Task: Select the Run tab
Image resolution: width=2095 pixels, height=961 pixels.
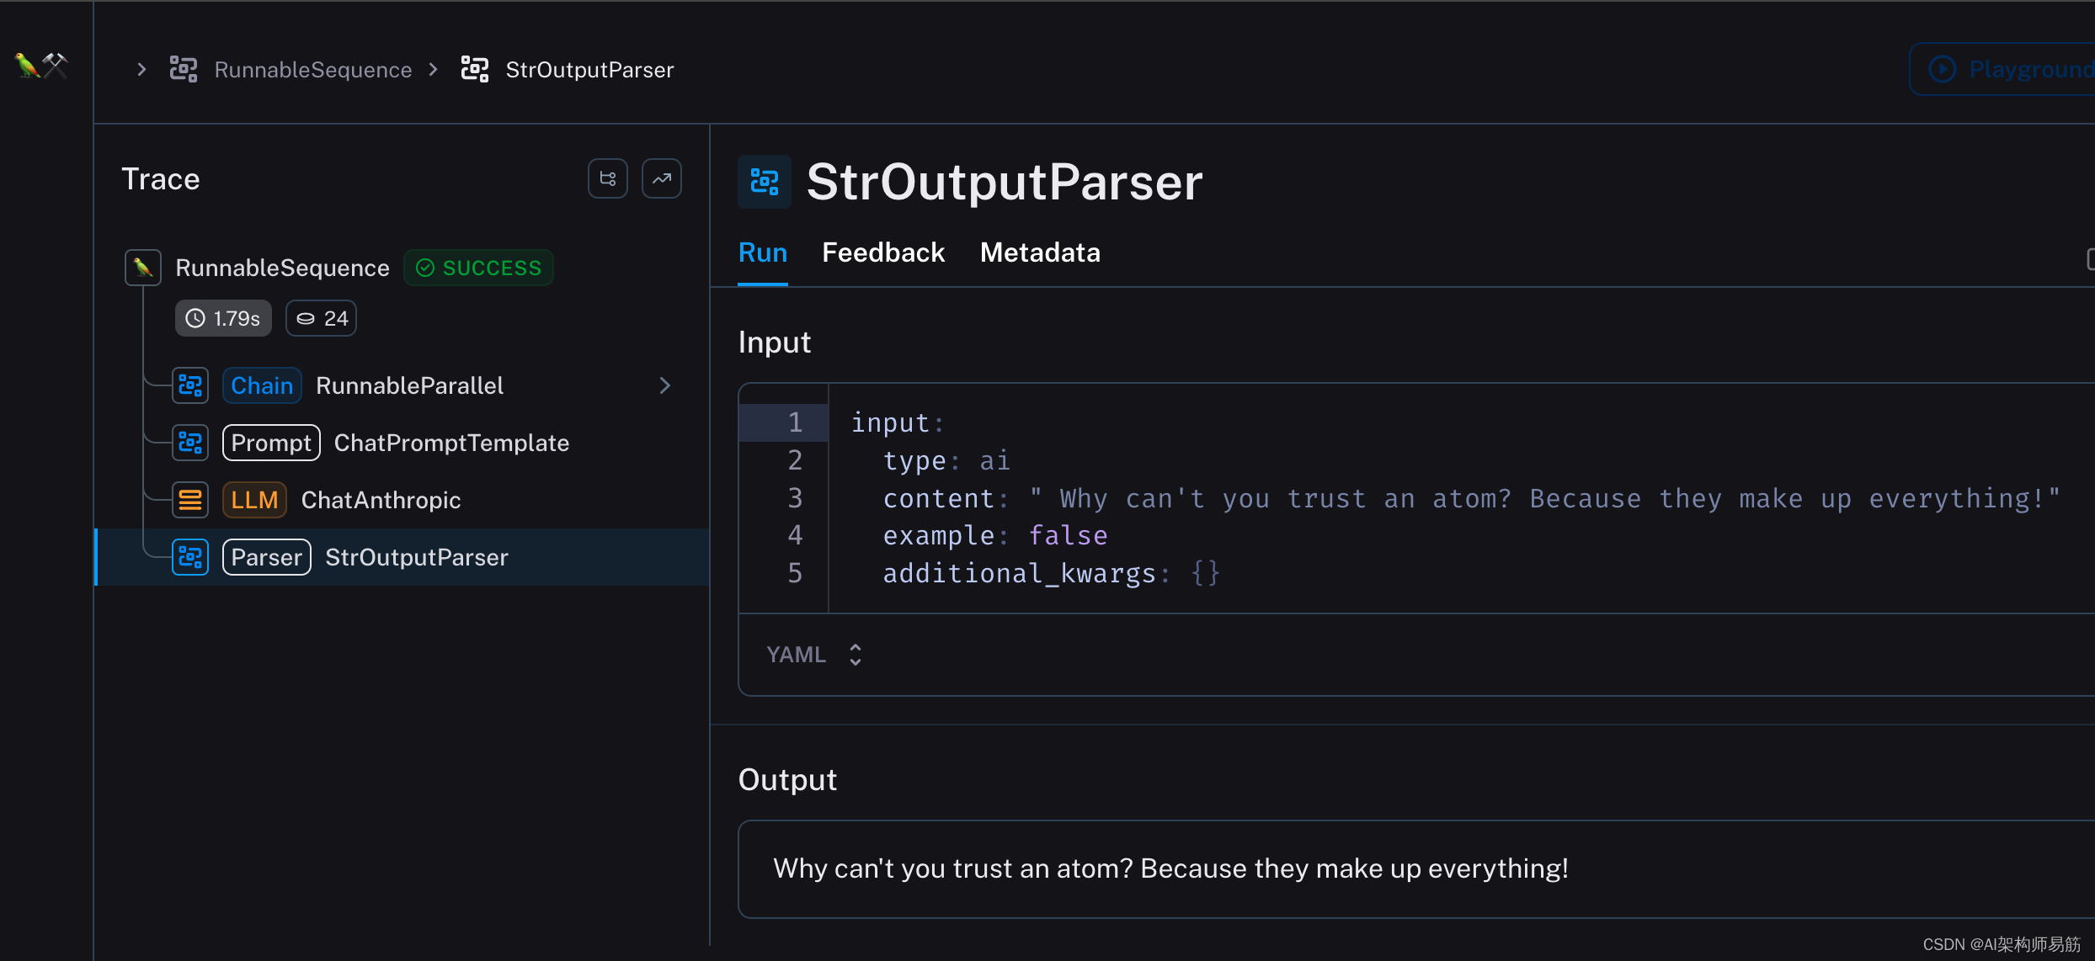Action: tap(762, 252)
